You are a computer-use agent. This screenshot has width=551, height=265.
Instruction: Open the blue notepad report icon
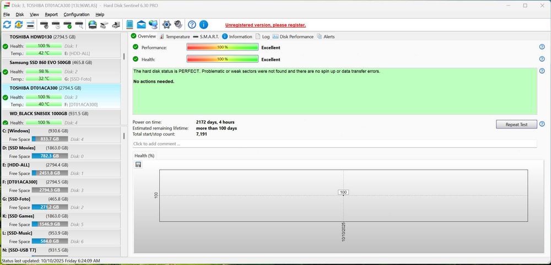click(x=129, y=25)
